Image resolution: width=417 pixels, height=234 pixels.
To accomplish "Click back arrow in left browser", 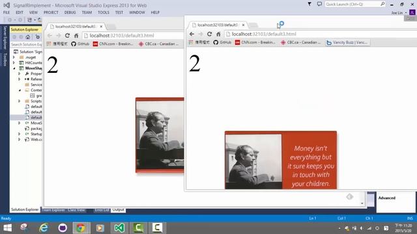I will point(50,36).
